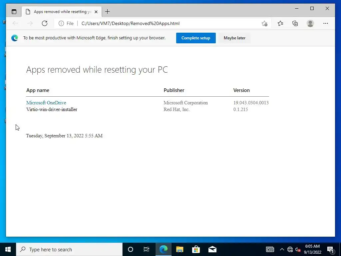Open the clock showing 6:05 AM
This screenshot has width=341, height=256.
pyautogui.click(x=312, y=249)
